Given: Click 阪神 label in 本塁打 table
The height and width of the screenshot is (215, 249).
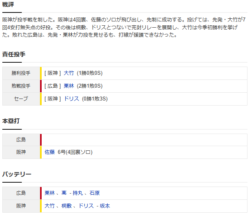Looking at the screenshot, I should (x=21, y=152).
